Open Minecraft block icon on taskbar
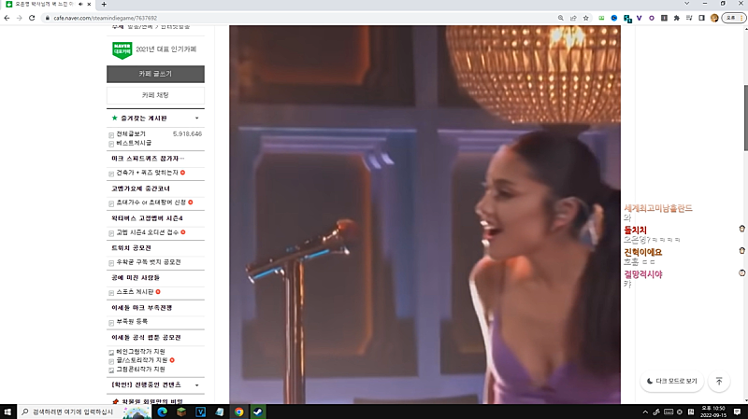Screen dimensions: 748x419 181,412
